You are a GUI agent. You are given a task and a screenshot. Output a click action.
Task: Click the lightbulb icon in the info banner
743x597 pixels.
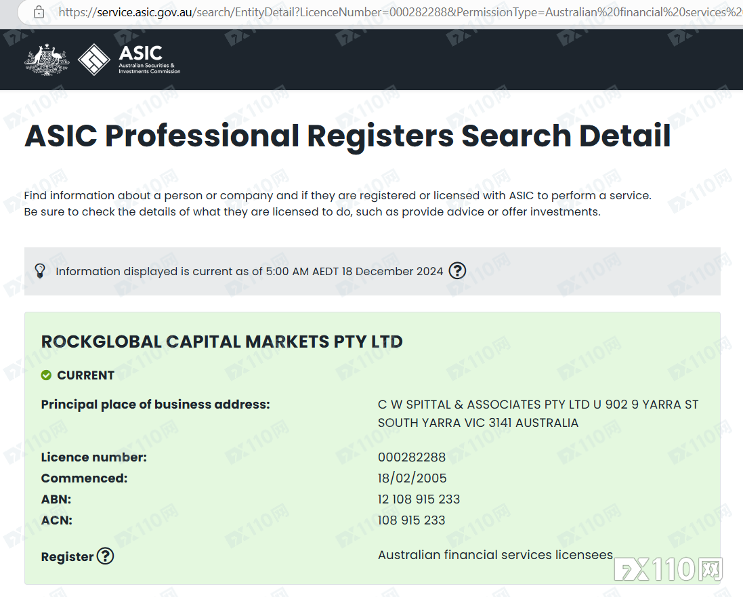pos(40,271)
